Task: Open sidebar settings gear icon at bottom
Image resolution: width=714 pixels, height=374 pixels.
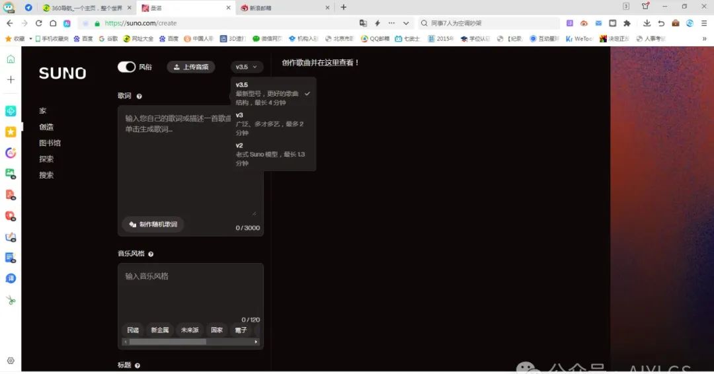Action: pyautogui.click(x=11, y=361)
